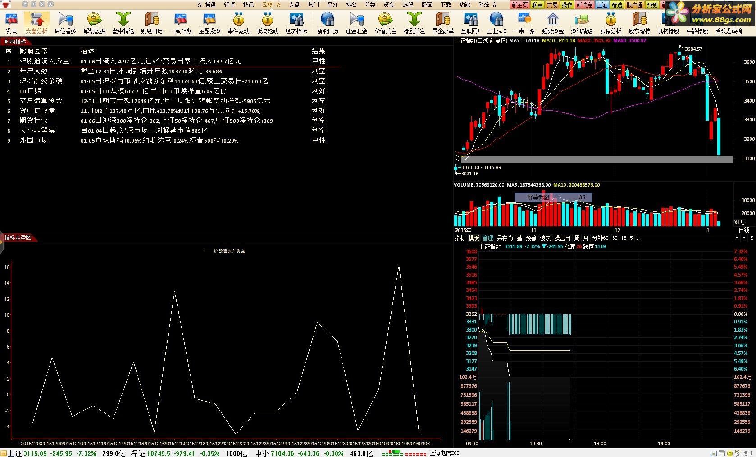
Task: Switch chart period to 周
Action: click(x=577, y=238)
